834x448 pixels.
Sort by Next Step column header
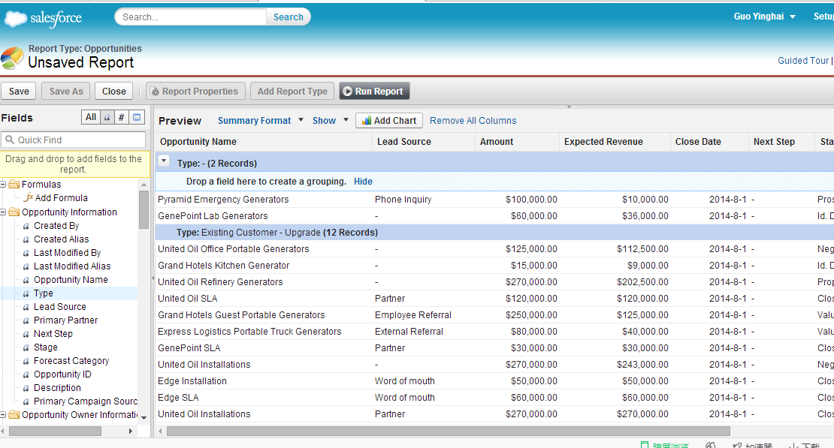[781, 142]
